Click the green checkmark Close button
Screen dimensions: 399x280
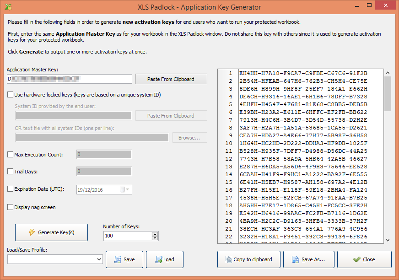364,259
